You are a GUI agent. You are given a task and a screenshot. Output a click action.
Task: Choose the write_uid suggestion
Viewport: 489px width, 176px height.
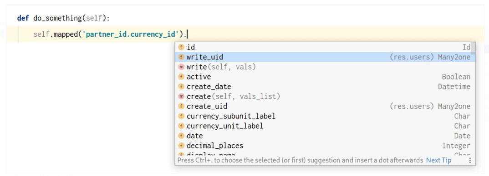tap(325, 57)
